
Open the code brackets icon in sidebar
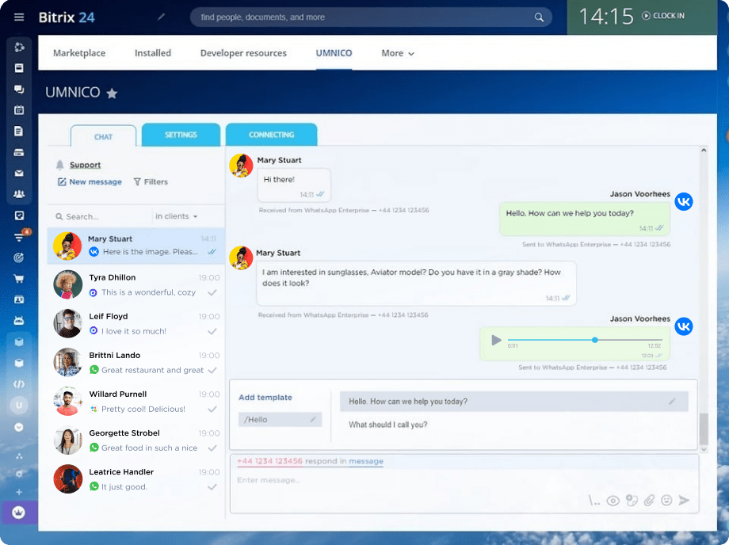(x=19, y=384)
